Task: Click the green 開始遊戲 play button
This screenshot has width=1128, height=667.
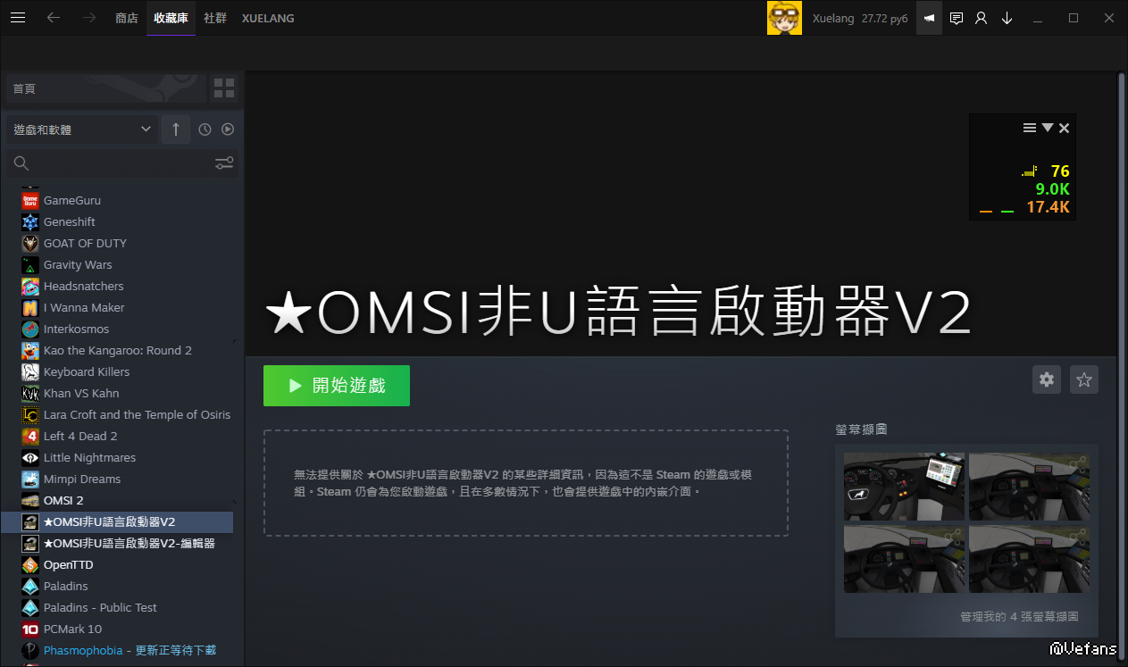Action: point(337,386)
